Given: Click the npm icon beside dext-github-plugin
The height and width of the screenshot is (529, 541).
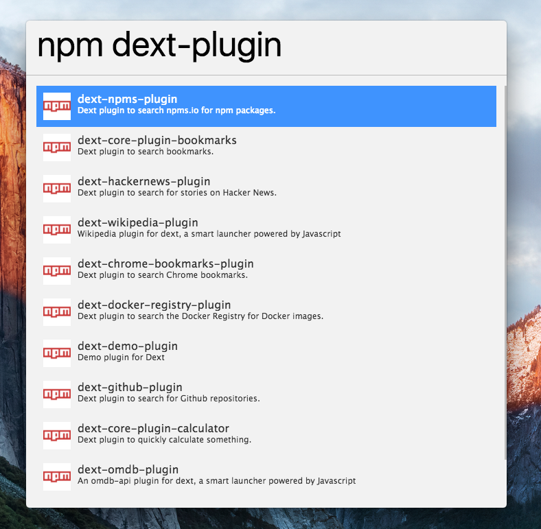Looking at the screenshot, I should (57, 394).
